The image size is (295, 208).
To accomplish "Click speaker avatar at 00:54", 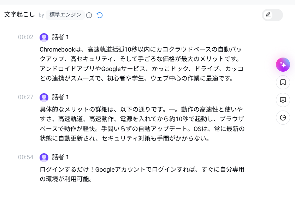I will [x=44, y=157].
